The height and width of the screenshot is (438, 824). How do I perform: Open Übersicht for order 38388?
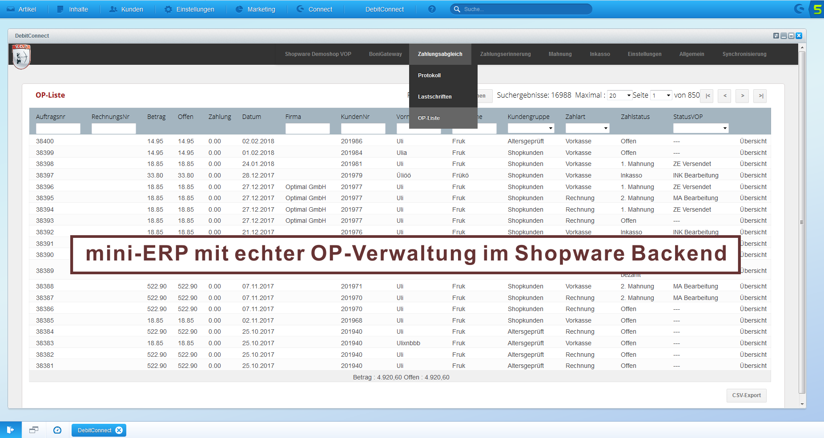753,286
